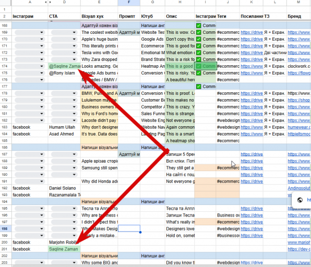Toggle the checkbox in row 172

(198, 53)
